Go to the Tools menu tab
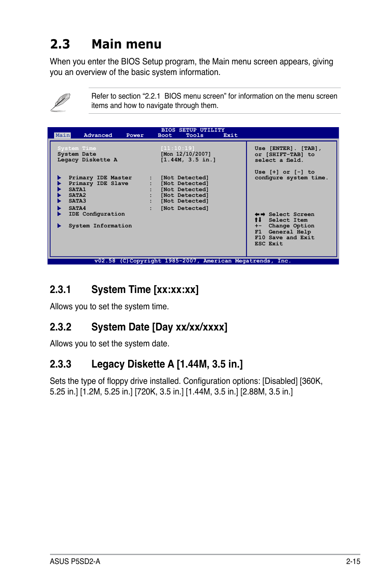Screen dimensions: 388x586 point(195,135)
